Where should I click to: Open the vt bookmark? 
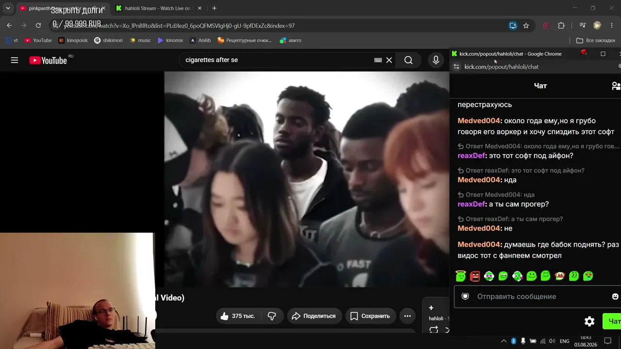click(12, 40)
